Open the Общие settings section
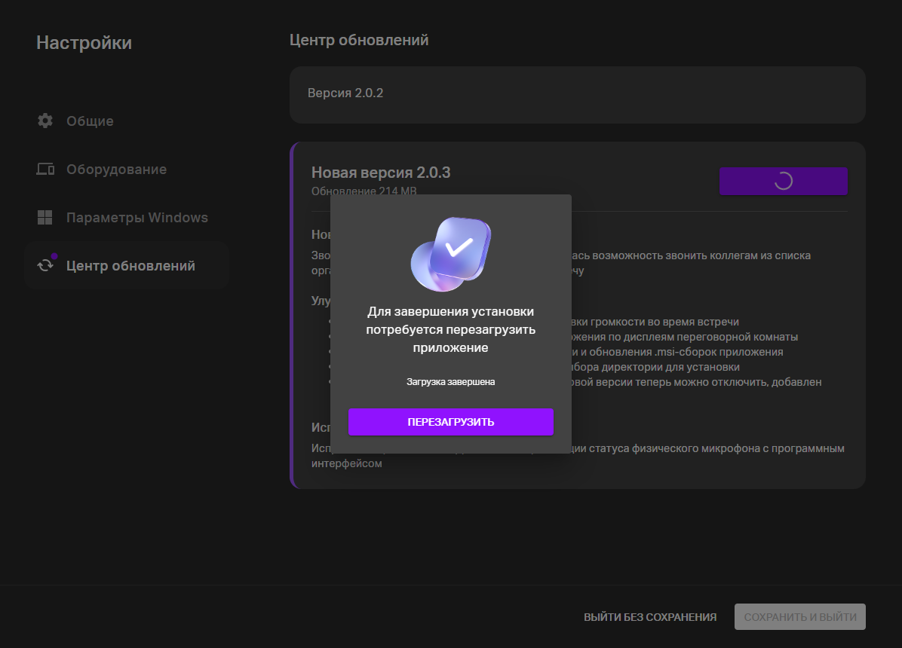The height and width of the screenshot is (648, 902). (x=90, y=121)
